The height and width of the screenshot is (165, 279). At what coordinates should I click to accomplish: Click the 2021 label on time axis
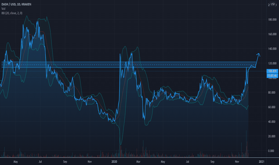click(261, 162)
